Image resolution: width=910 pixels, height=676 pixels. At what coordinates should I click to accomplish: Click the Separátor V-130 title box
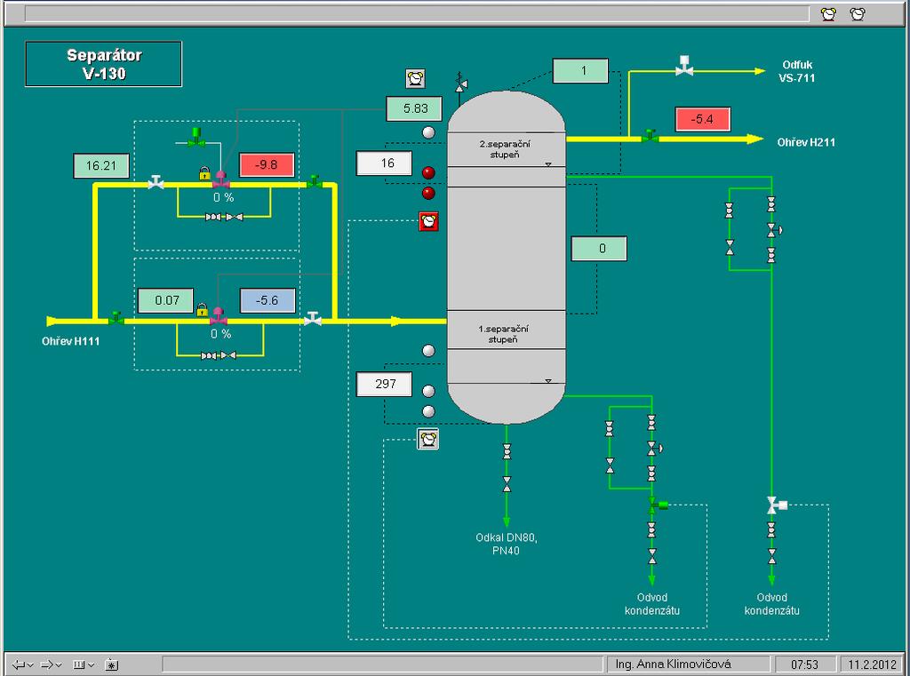pyautogui.click(x=103, y=64)
